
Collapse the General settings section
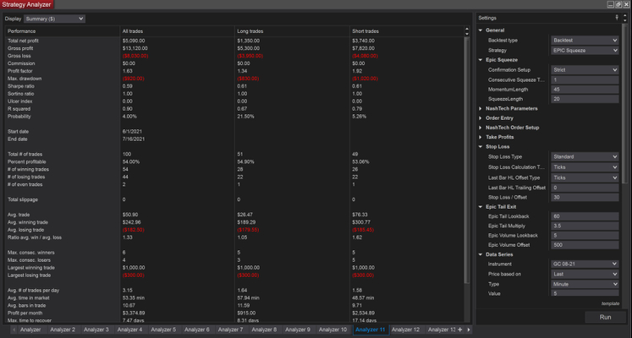click(481, 30)
